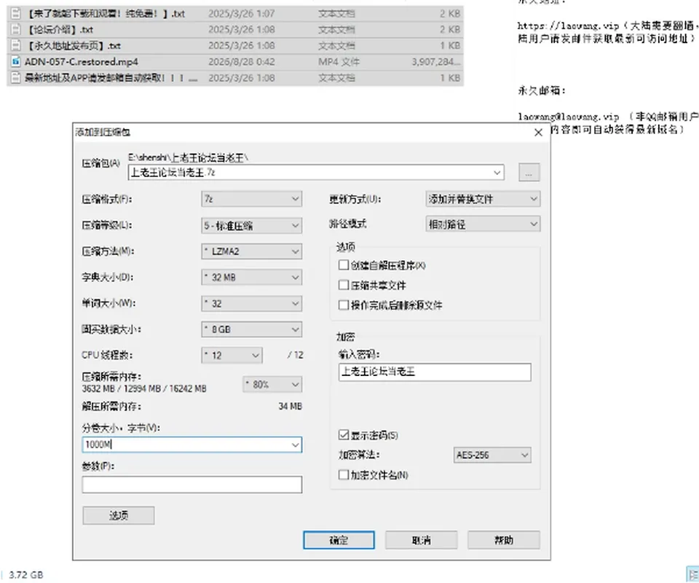699x583 pixels.
Task: Expand the 更新方式 dropdown
Action: tap(483, 199)
